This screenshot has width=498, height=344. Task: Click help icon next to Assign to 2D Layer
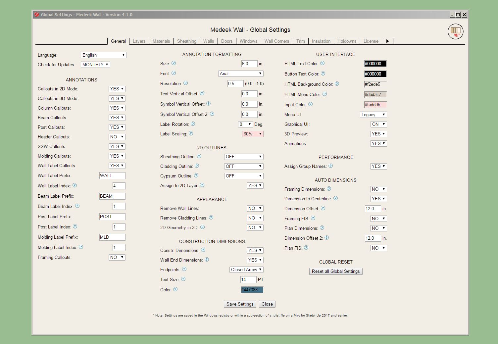coord(202,185)
